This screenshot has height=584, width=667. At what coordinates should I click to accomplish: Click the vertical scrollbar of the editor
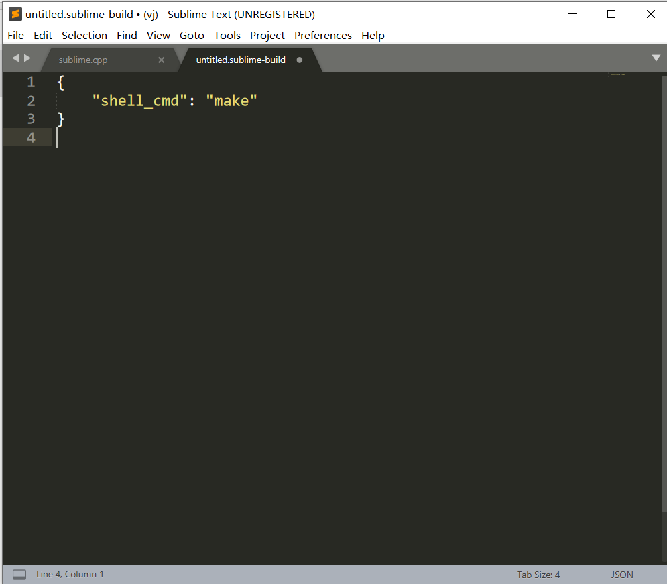point(664,294)
